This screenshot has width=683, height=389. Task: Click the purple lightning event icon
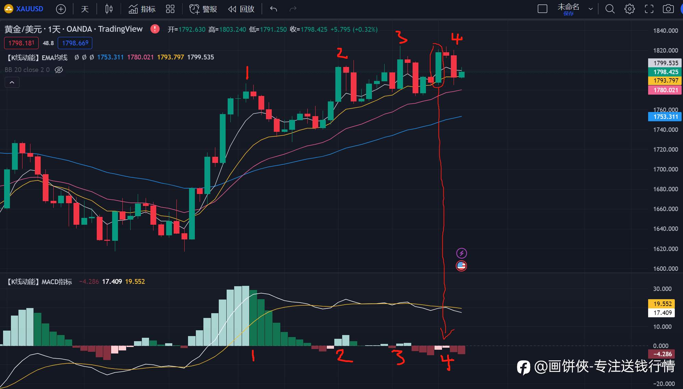point(461,253)
